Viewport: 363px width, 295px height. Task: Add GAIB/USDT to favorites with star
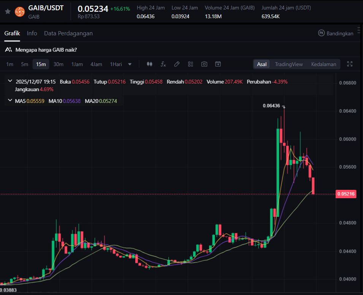[x=8, y=11]
